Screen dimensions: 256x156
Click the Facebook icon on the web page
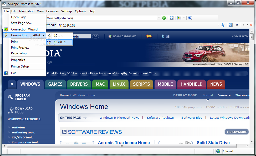(x=168, y=36)
